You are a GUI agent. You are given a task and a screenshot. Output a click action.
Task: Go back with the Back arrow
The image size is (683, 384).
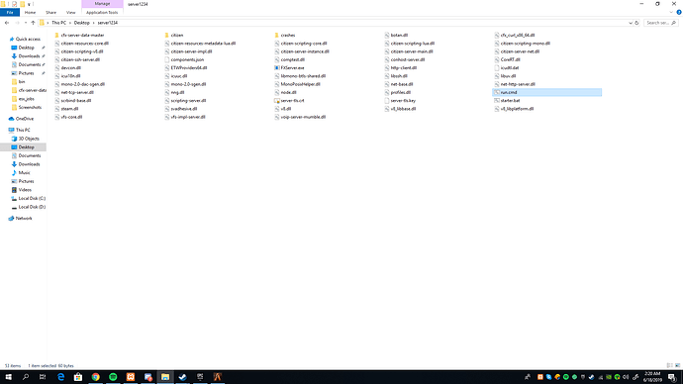coord(7,23)
